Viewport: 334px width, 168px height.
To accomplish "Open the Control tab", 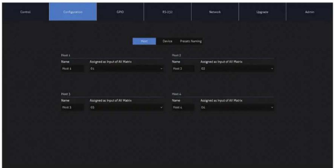I will click(26, 12).
